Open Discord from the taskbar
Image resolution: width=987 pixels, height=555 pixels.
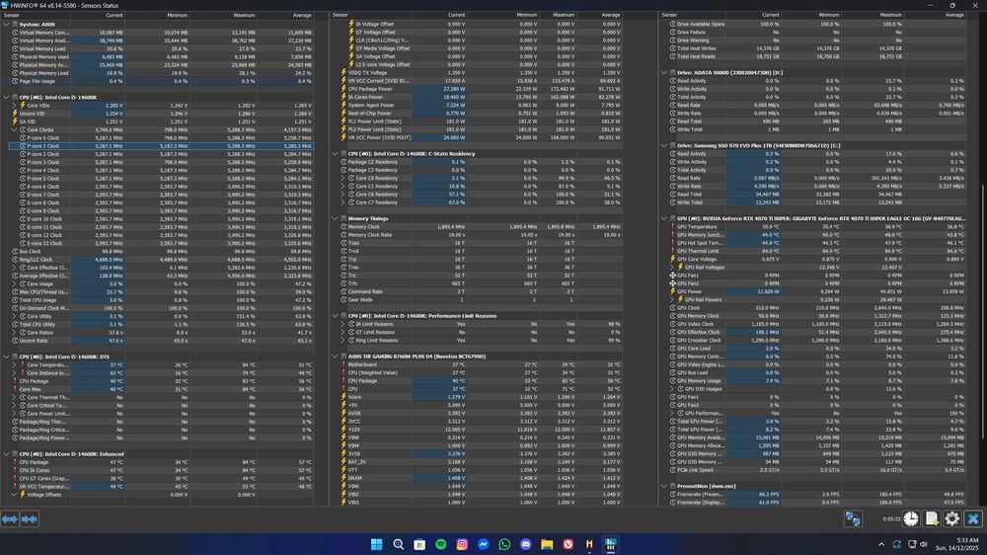pos(526,544)
